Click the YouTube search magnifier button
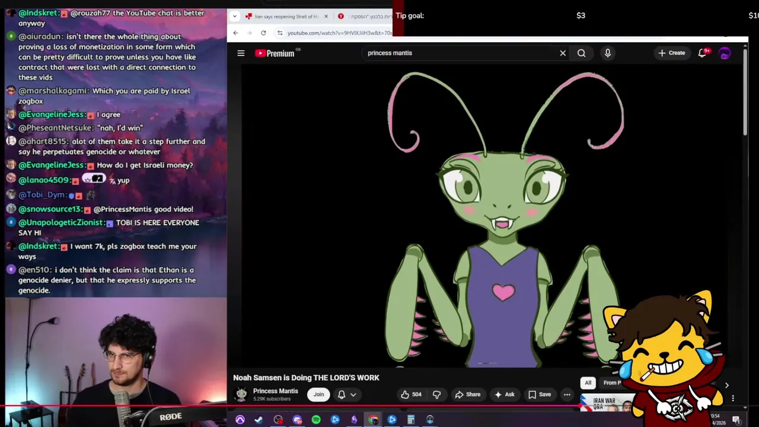The width and height of the screenshot is (759, 427). pyautogui.click(x=582, y=53)
